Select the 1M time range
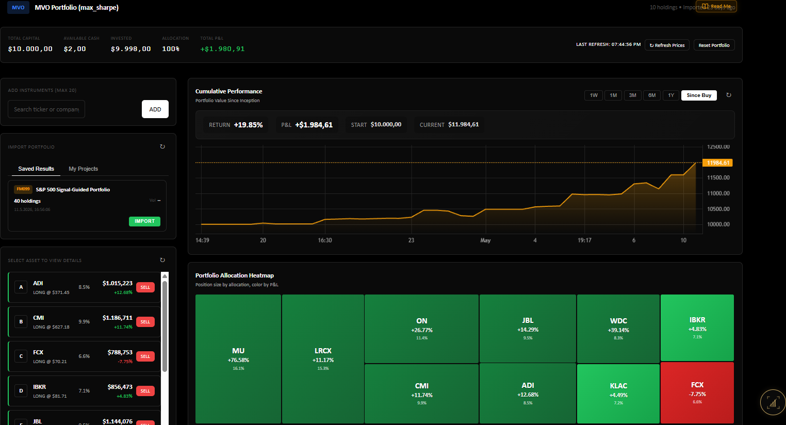Screen dimensions: 786x425 [613, 95]
